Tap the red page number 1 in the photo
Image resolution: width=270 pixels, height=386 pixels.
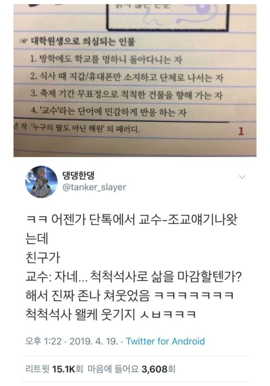[241, 131]
